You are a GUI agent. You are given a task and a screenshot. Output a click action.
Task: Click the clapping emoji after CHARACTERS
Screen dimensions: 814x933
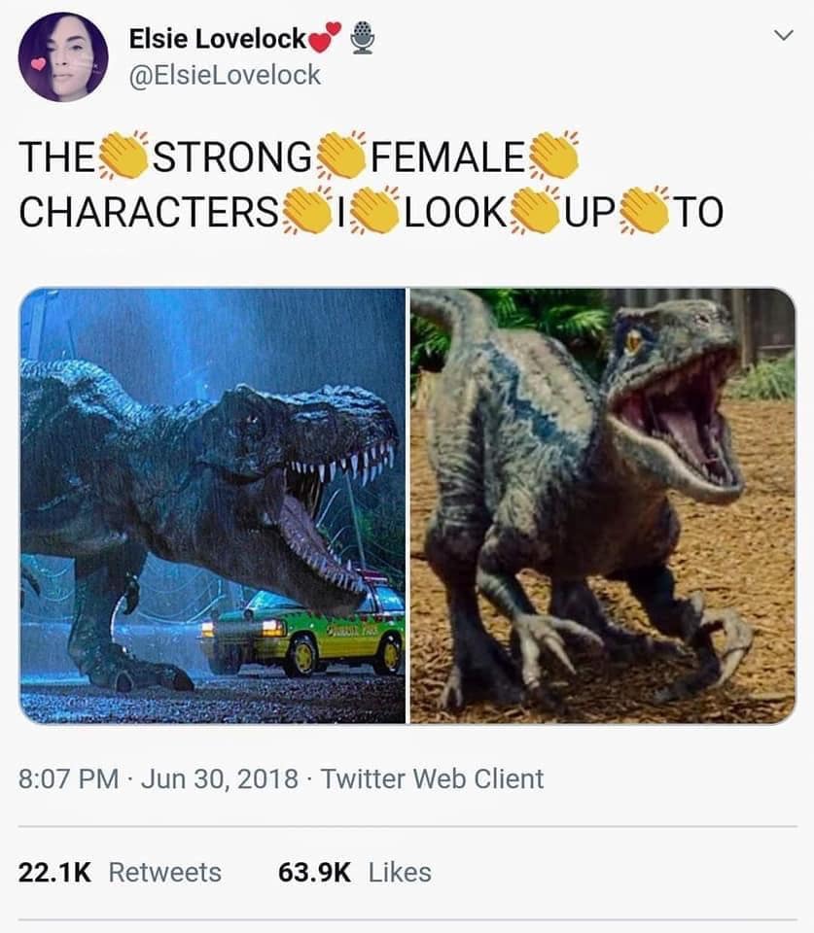point(306,211)
